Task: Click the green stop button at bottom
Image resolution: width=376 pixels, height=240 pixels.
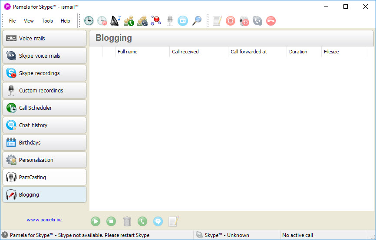Action: click(111, 221)
